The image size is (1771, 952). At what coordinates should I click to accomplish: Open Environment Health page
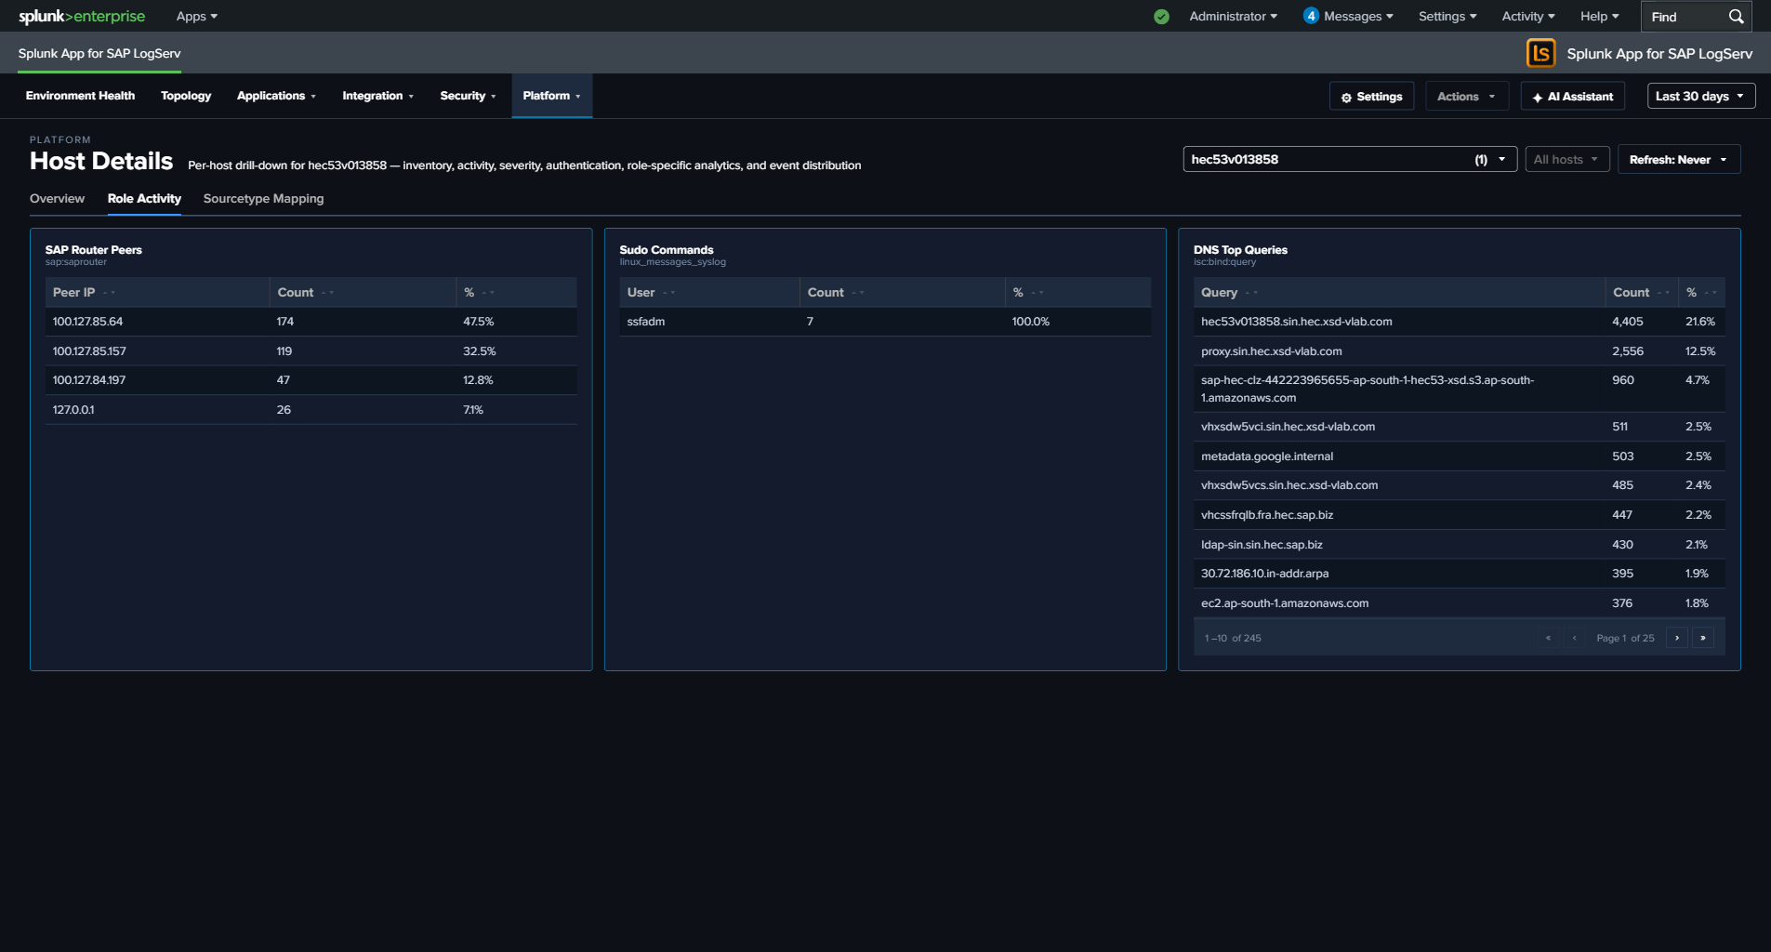click(81, 96)
